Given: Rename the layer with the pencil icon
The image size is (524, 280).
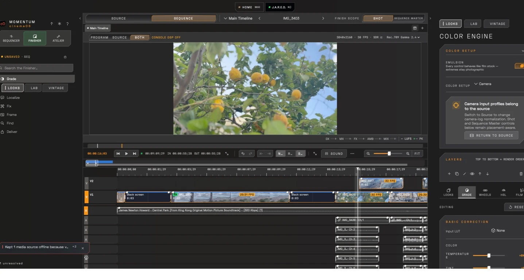Looking at the screenshot, I should click(x=465, y=174).
